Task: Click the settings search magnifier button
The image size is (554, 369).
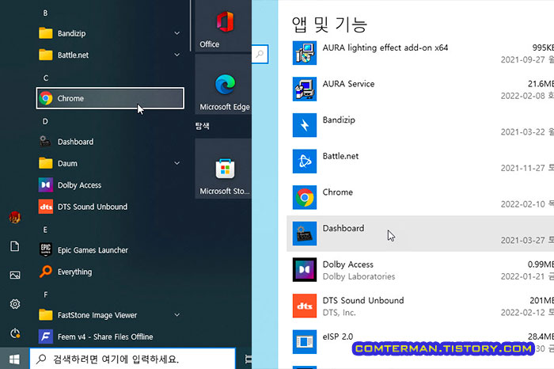Action: [x=260, y=54]
